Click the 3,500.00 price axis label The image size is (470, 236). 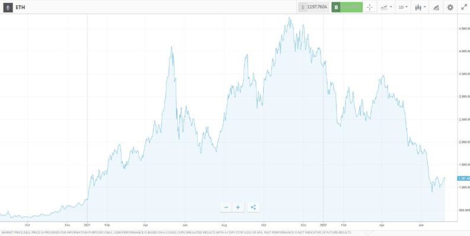(464, 74)
